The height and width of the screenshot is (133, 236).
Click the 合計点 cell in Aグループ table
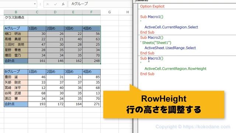[x=16, y=61]
